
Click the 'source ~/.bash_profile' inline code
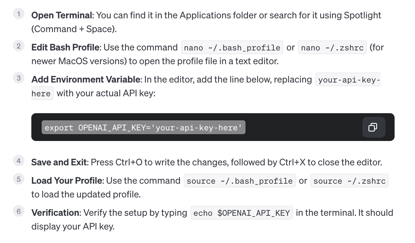point(239,181)
